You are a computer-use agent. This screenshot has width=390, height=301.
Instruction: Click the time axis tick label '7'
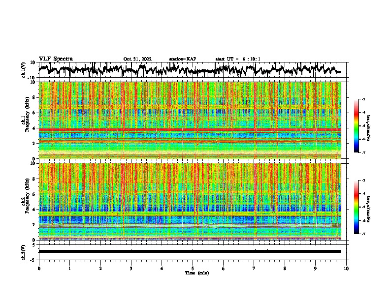pos(254,269)
